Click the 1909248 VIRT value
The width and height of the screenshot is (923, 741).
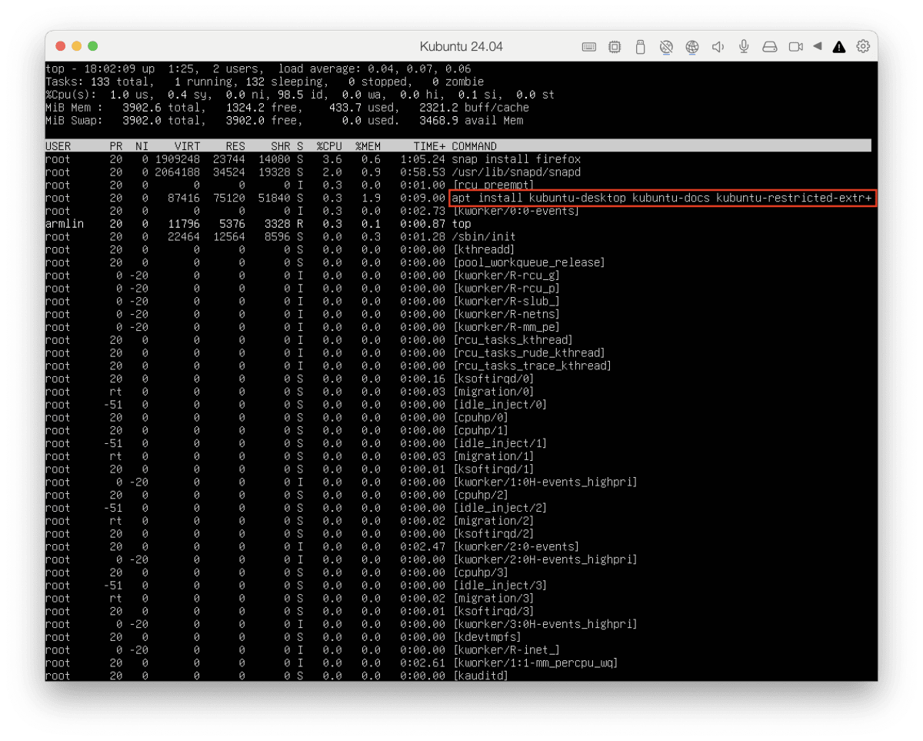click(x=177, y=159)
